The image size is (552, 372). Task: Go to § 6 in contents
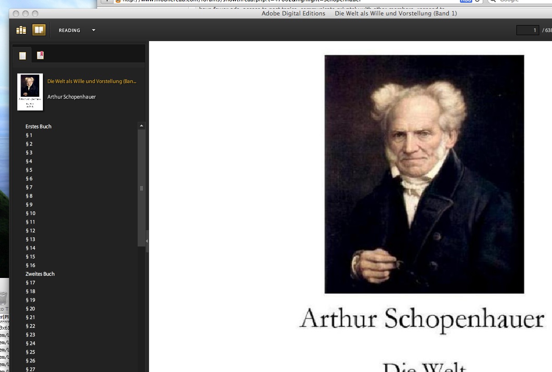point(29,178)
